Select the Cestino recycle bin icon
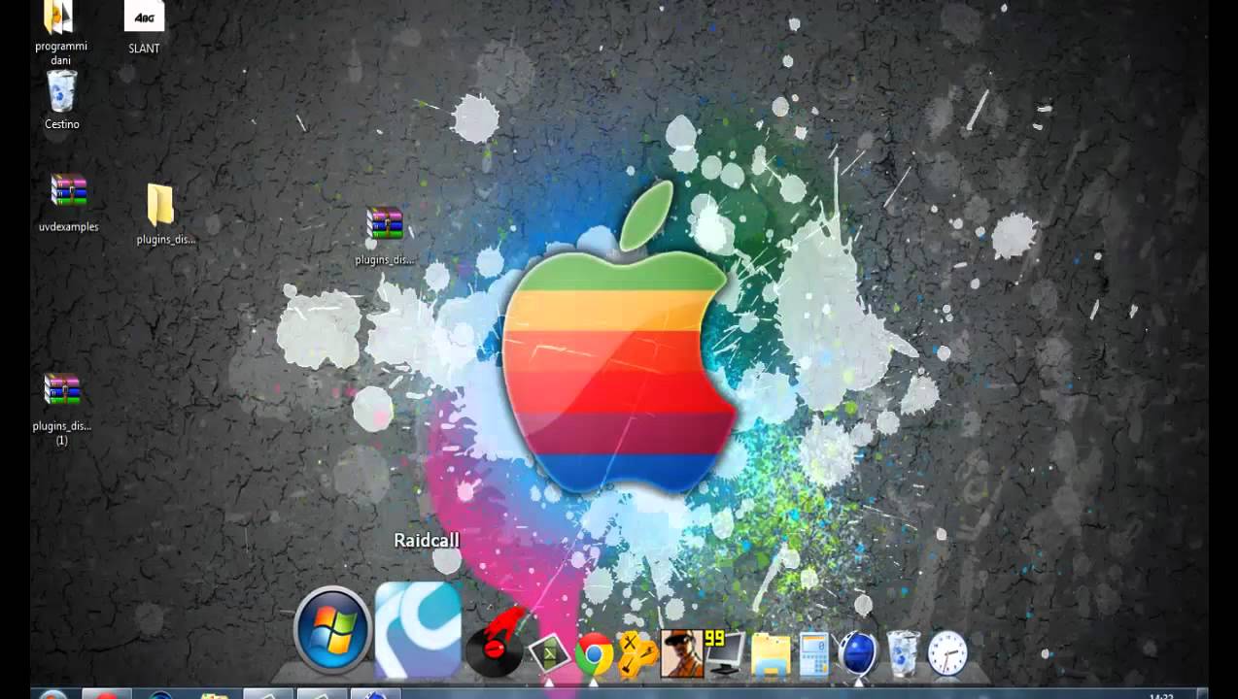 pos(62,100)
